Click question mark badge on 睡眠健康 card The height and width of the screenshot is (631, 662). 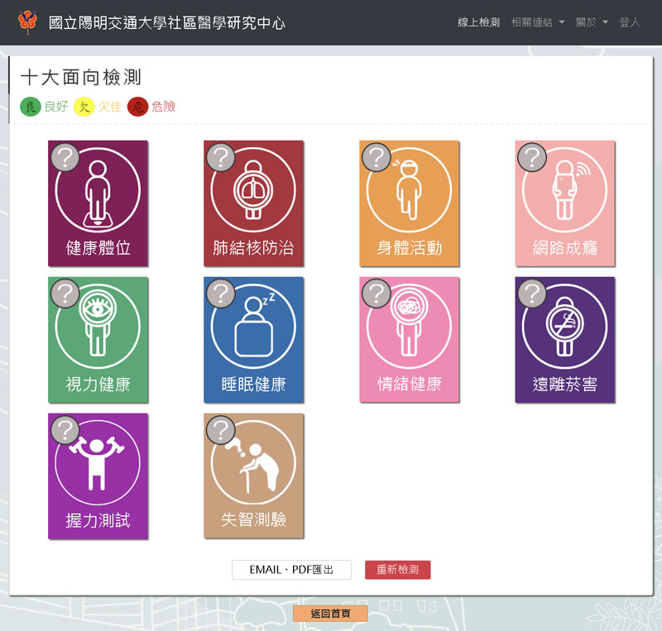[x=221, y=294]
